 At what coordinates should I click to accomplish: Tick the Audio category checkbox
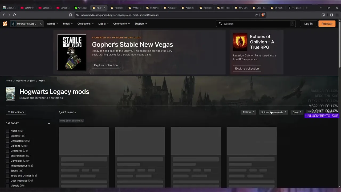pos(7,131)
